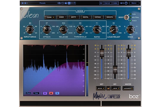Viewport: 161px width, 107px height.
Task: Click the WET fader handle
Action: 102,53
